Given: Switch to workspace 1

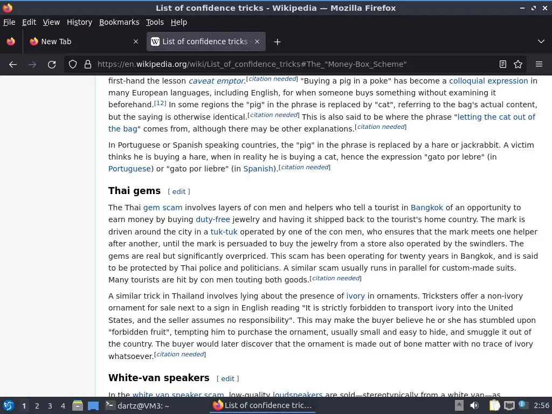Looking at the screenshot, I should coord(24,406).
